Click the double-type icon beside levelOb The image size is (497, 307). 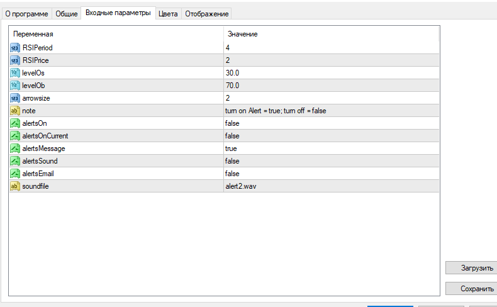(15, 86)
